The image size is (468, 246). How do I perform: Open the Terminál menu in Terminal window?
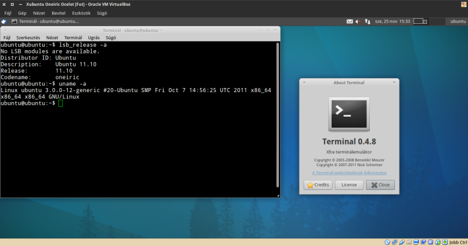point(73,37)
